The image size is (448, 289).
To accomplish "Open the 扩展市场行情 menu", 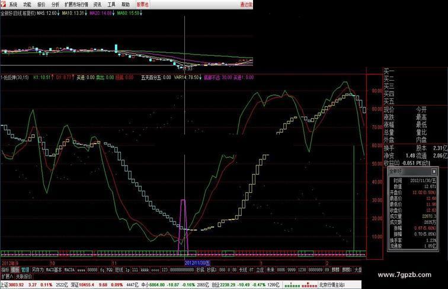I will [76, 4].
